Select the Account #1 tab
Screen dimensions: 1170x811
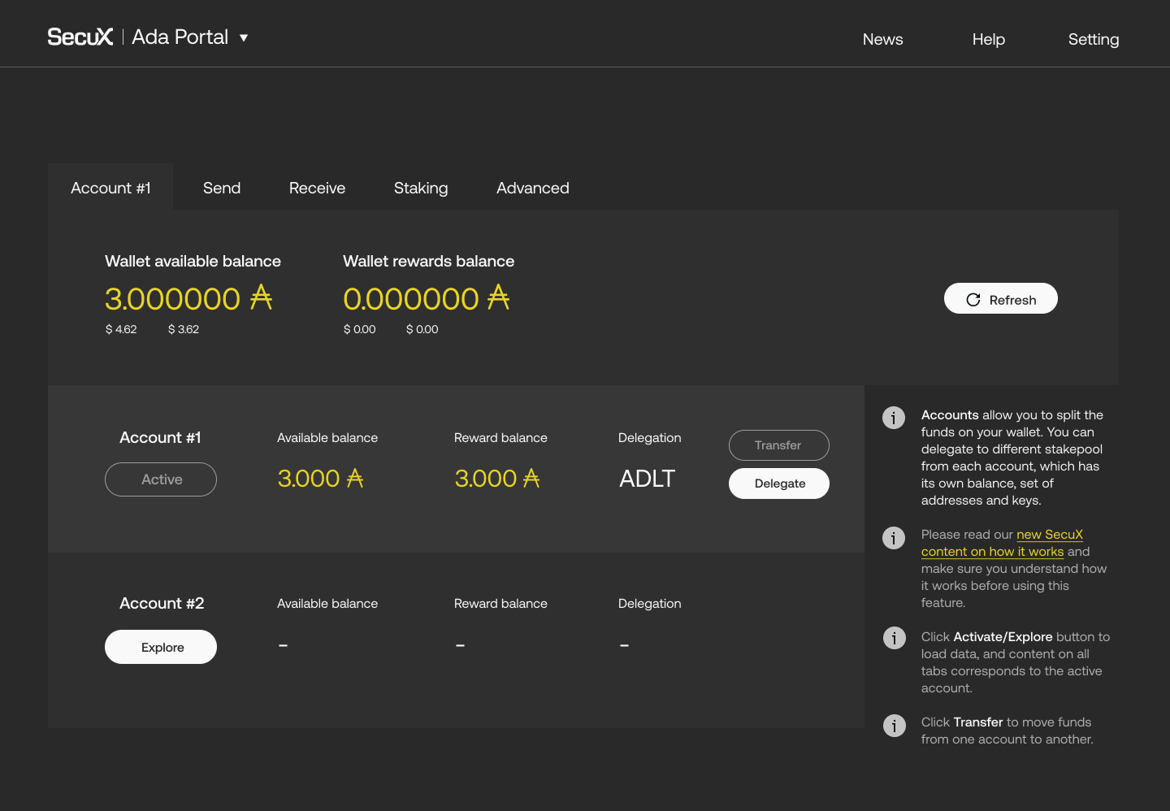point(110,188)
